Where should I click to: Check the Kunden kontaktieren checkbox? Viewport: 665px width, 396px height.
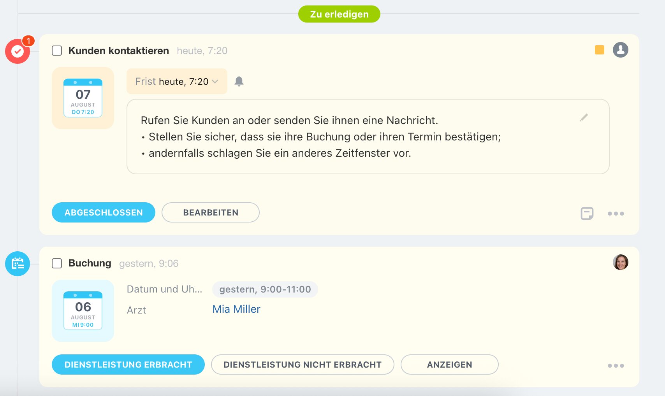click(57, 51)
